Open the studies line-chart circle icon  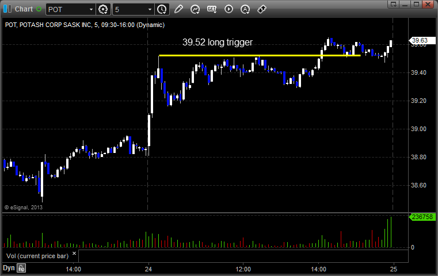[195, 9]
